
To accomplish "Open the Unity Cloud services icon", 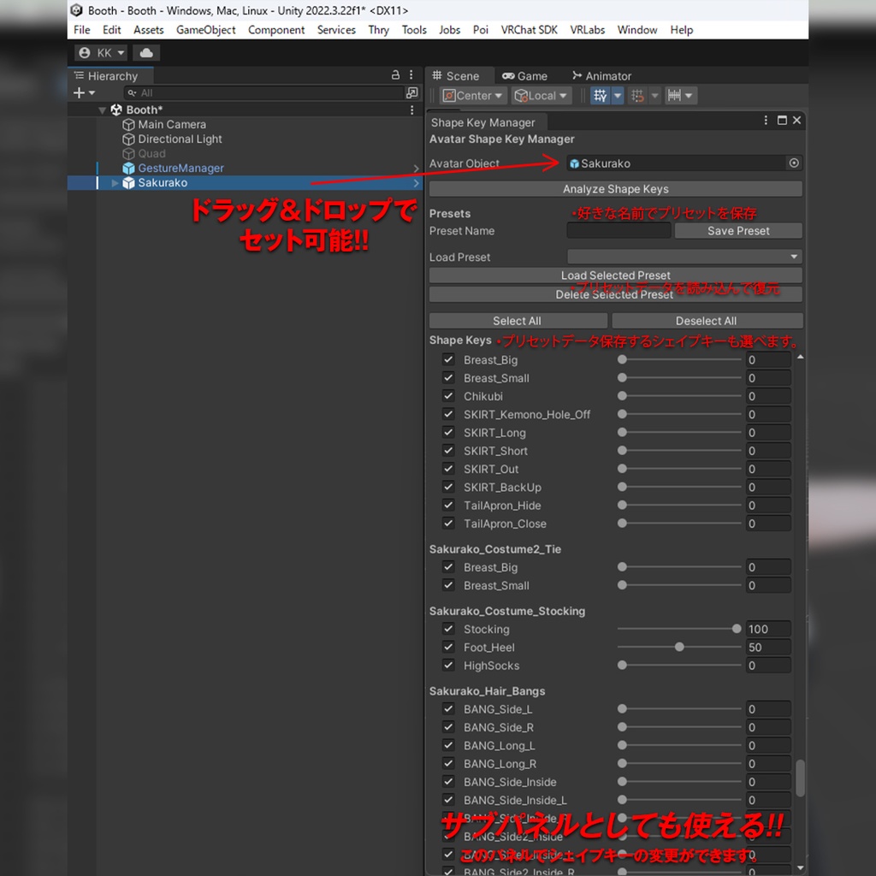I will [145, 52].
